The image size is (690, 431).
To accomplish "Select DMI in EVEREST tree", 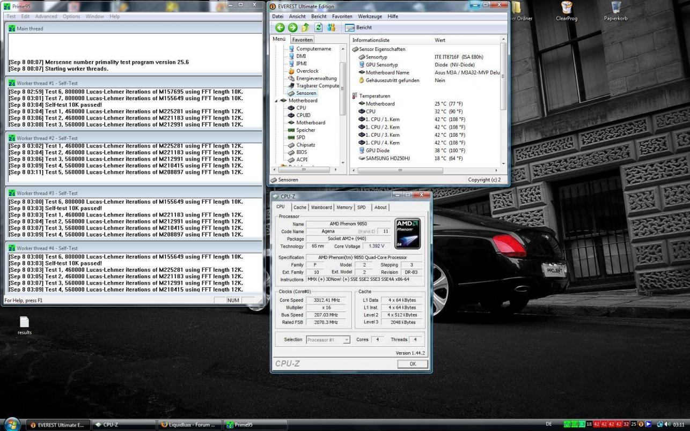I will pos(297,56).
